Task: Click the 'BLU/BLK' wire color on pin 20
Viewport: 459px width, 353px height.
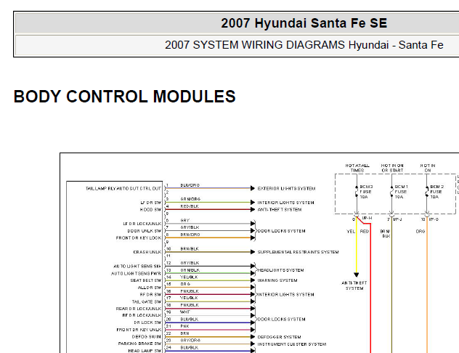Action: coord(190,320)
